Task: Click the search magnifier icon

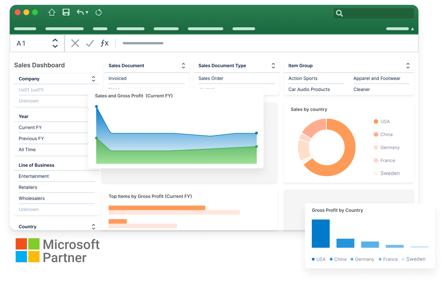Action: (x=339, y=13)
